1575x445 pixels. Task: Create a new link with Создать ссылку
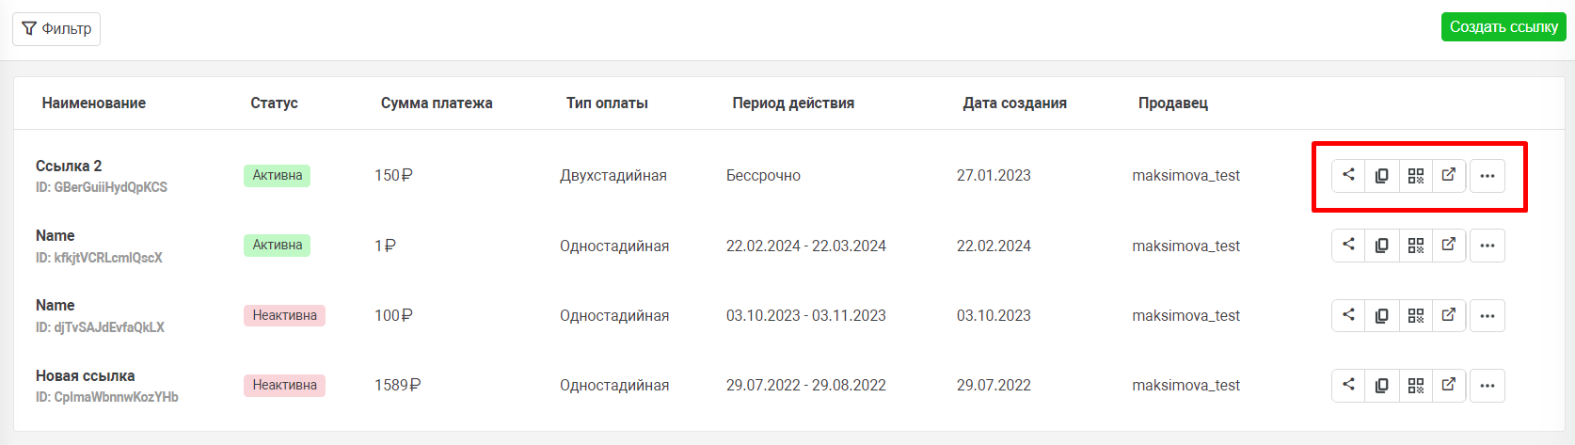1503,26
